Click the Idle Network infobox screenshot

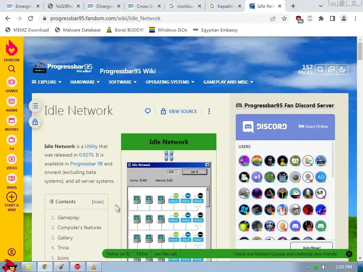click(169, 211)
